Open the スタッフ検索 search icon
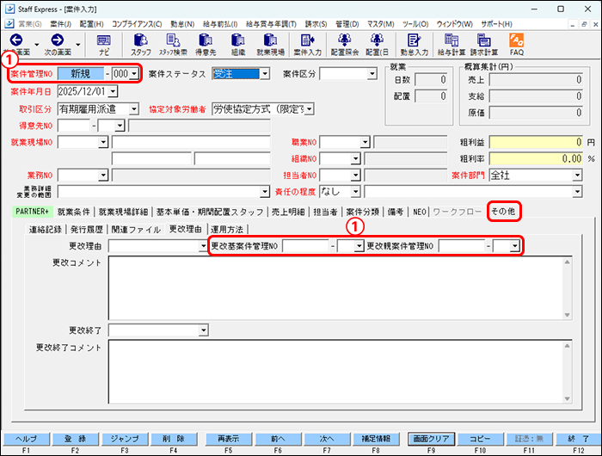Screen dimensions: 602x456 (173, 45)
